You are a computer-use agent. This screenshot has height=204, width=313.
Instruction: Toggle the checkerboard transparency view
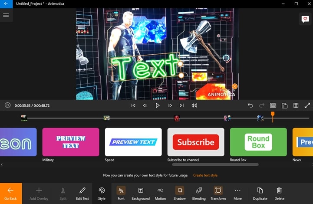coord(273,105)
